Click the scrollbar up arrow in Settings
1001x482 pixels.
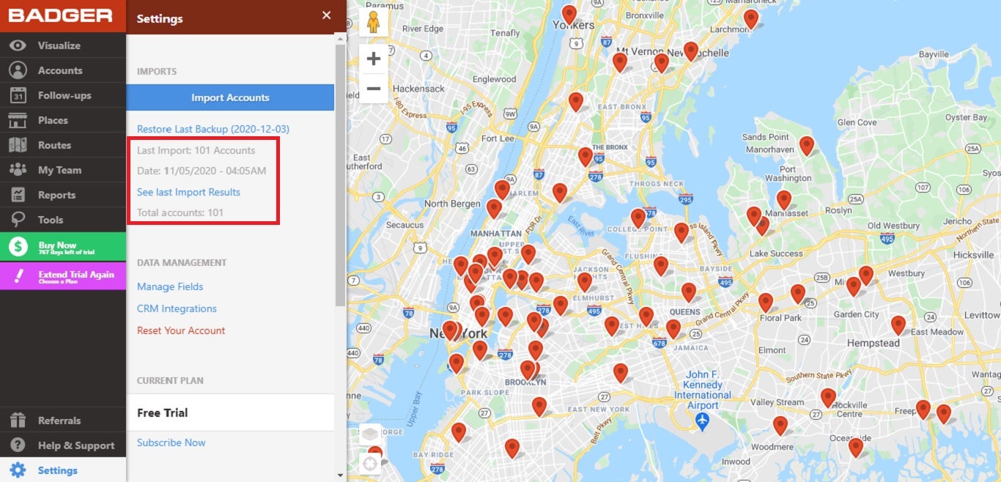340,39
